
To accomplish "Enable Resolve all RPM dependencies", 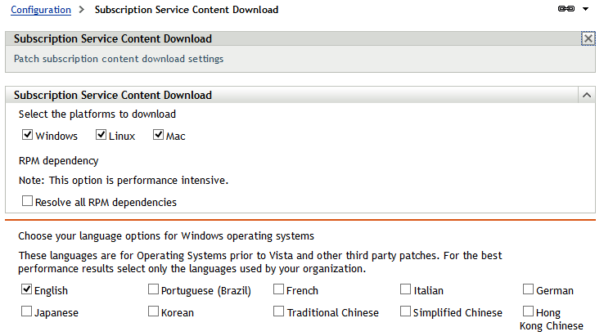I will coord(28,201).
